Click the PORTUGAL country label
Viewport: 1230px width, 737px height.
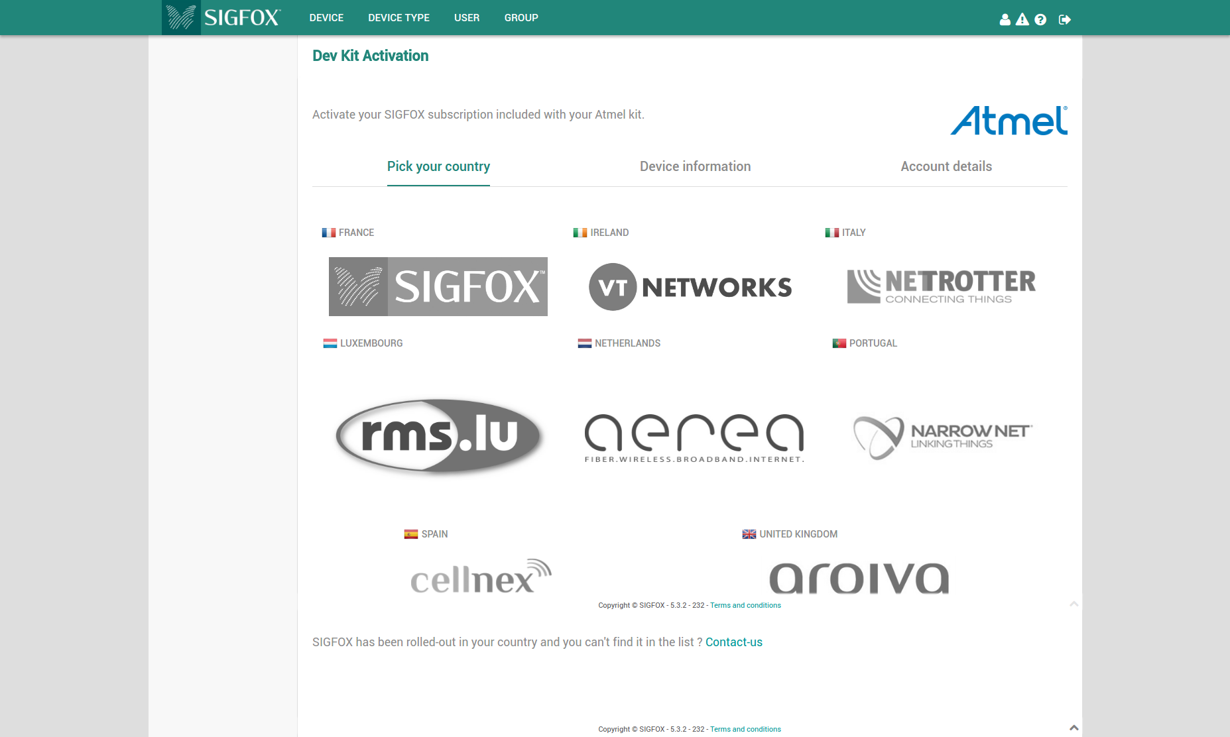873,343
